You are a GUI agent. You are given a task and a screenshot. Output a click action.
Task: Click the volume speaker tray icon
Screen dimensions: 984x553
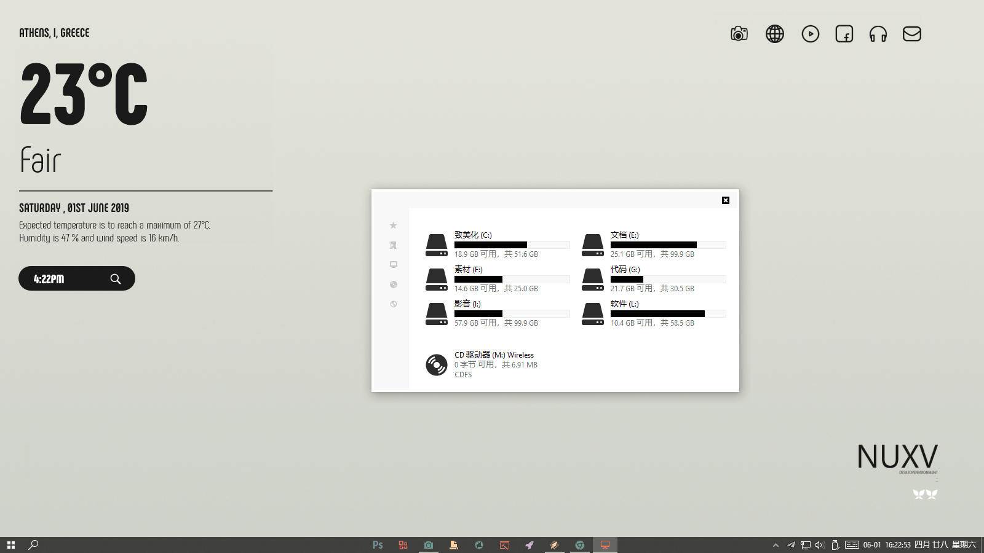(x=819, y=545)
